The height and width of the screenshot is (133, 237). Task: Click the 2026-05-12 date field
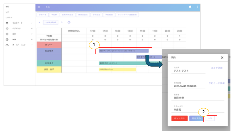[51, 22]
